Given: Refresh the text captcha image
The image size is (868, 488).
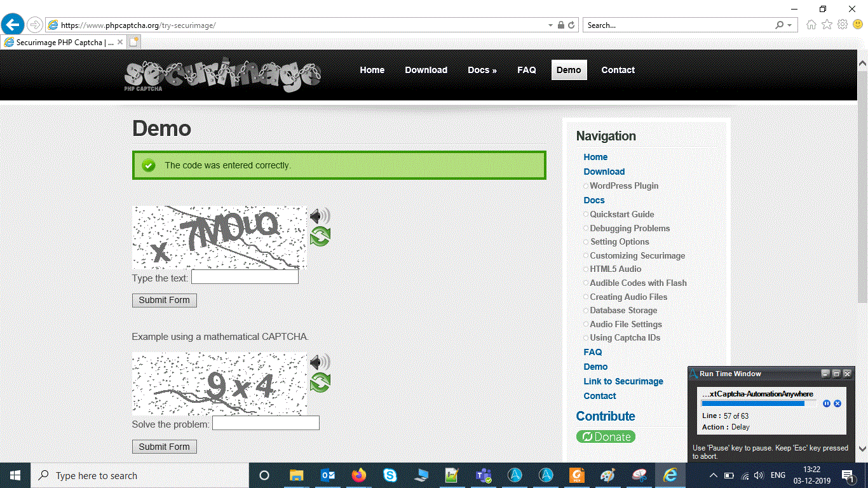Looking at the screenshot, I should [320, 236].
